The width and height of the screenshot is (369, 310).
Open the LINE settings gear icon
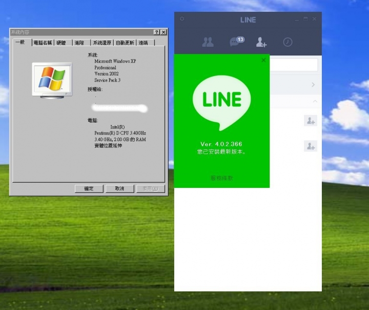(x=182, y=19)
